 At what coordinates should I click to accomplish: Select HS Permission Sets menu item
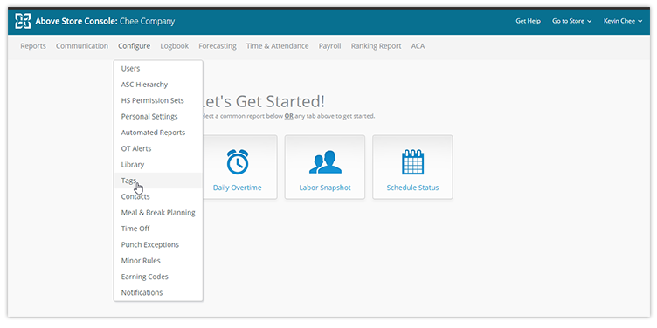[158, 100]
